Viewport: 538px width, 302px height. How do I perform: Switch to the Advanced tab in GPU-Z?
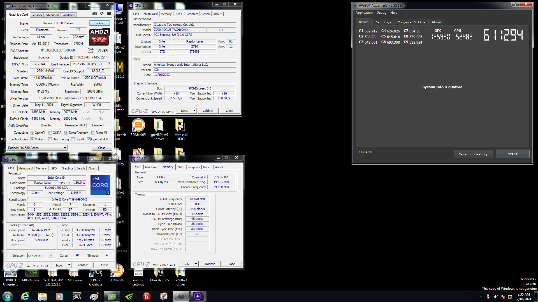pos(52,15)
